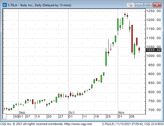Click the S.TSLA,D timestamp footer text
The height and width of the screenshot is (126, 164).
[133, 124]
